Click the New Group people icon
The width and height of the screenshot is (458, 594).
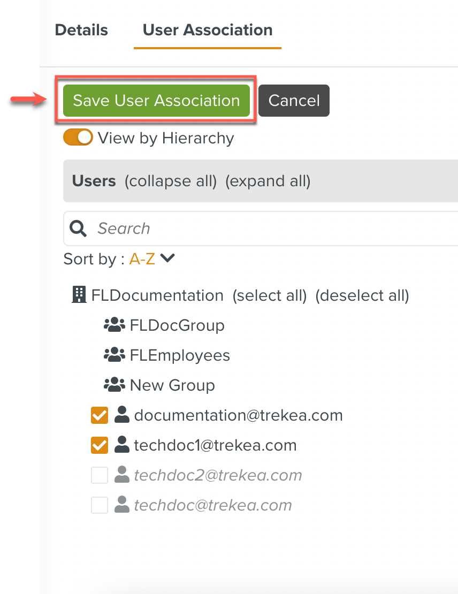pyautogui.click(x=114, y=385)
